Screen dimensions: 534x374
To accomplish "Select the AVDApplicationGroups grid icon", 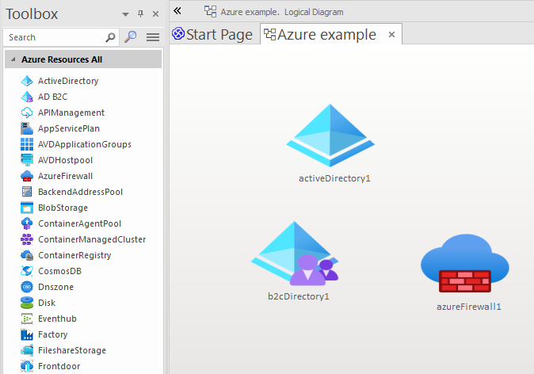I will (27, 144).
